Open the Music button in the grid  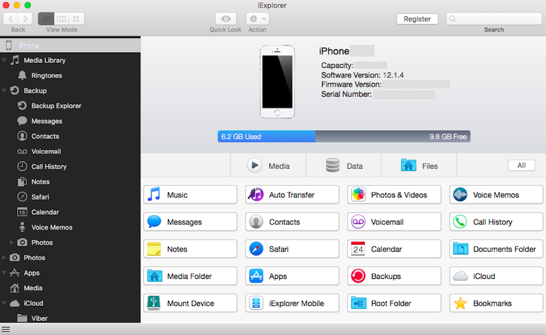pos(190,195)
